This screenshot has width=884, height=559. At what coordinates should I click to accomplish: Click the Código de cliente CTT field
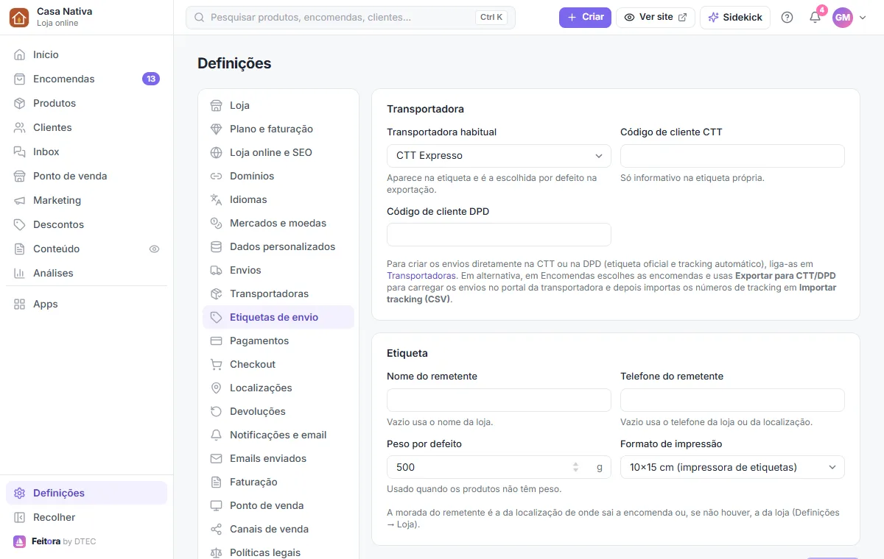click(732, 156)
